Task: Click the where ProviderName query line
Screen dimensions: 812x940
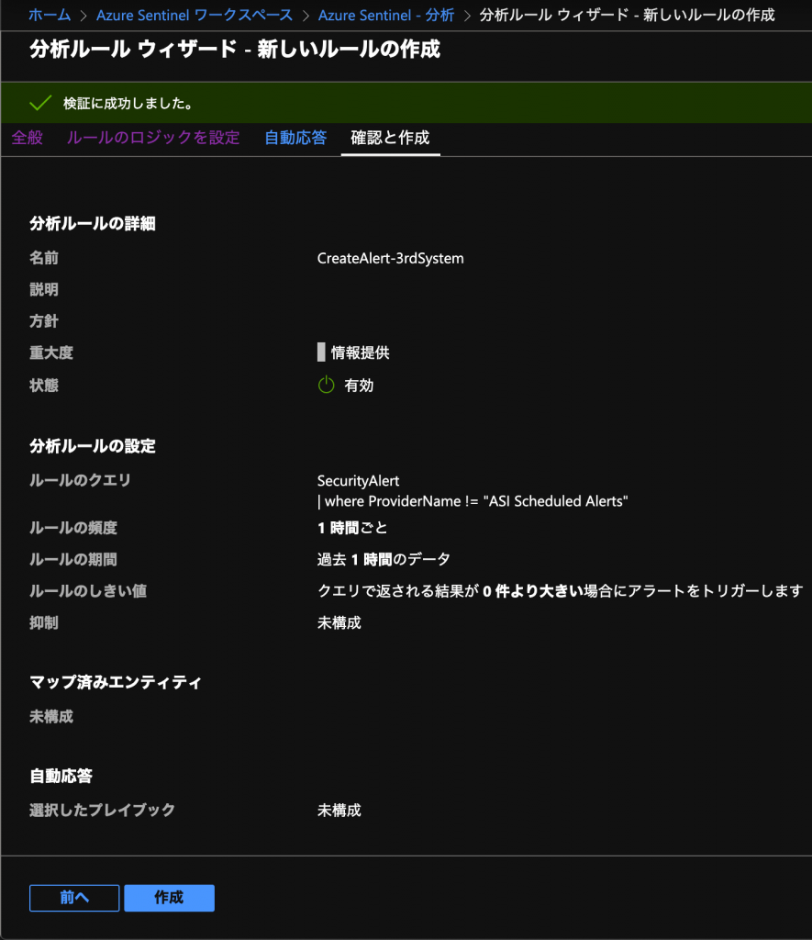Action: [473, 501]
